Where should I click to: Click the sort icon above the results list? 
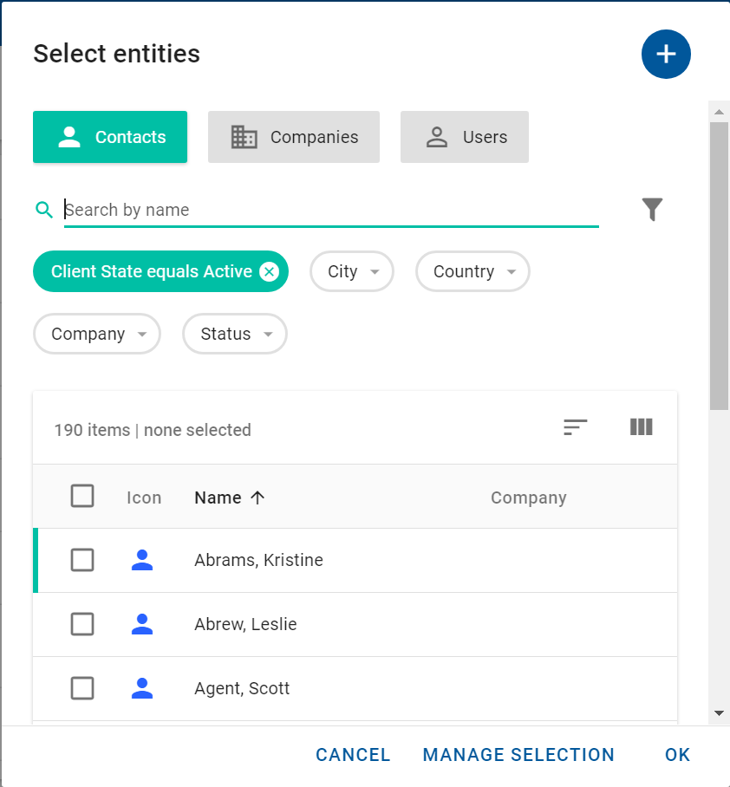pyautogui.click(x=576, y=427)
